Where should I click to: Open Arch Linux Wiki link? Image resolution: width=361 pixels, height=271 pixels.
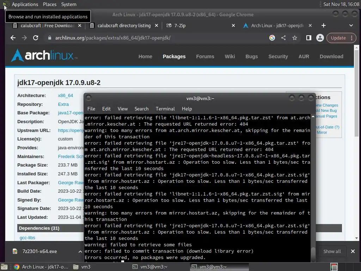[230, 56]
